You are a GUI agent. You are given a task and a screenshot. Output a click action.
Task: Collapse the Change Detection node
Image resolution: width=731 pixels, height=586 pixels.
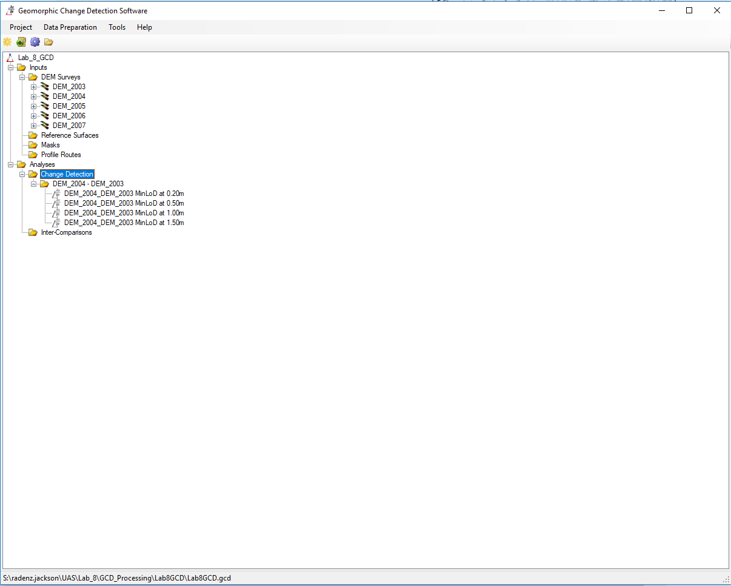coord(22,174)
